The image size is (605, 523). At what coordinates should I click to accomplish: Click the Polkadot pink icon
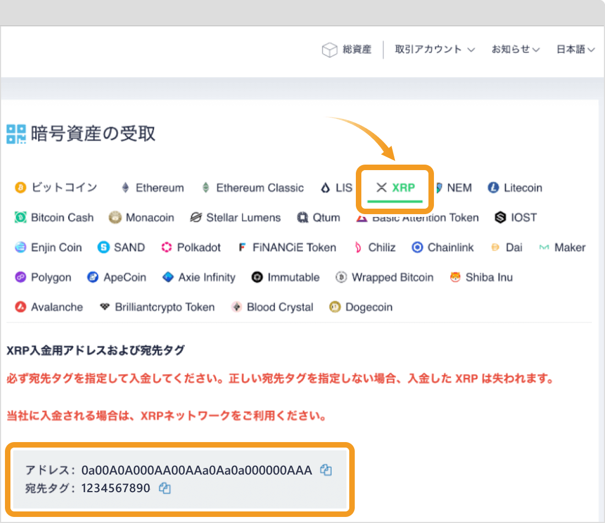pyautogui.click(x=167, y=248)
